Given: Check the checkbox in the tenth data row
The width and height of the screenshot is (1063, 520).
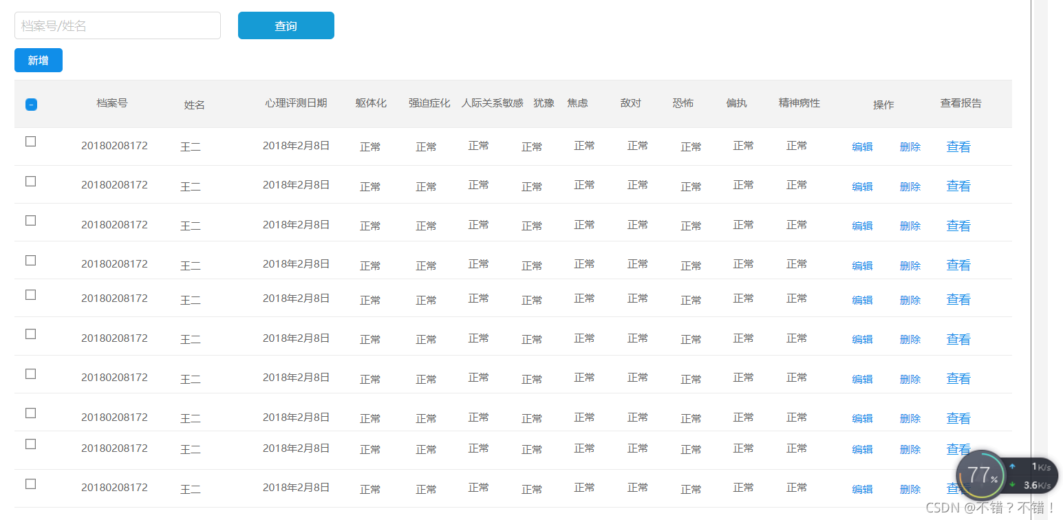Looking at the screenshot, I should [x=30, y=484].
